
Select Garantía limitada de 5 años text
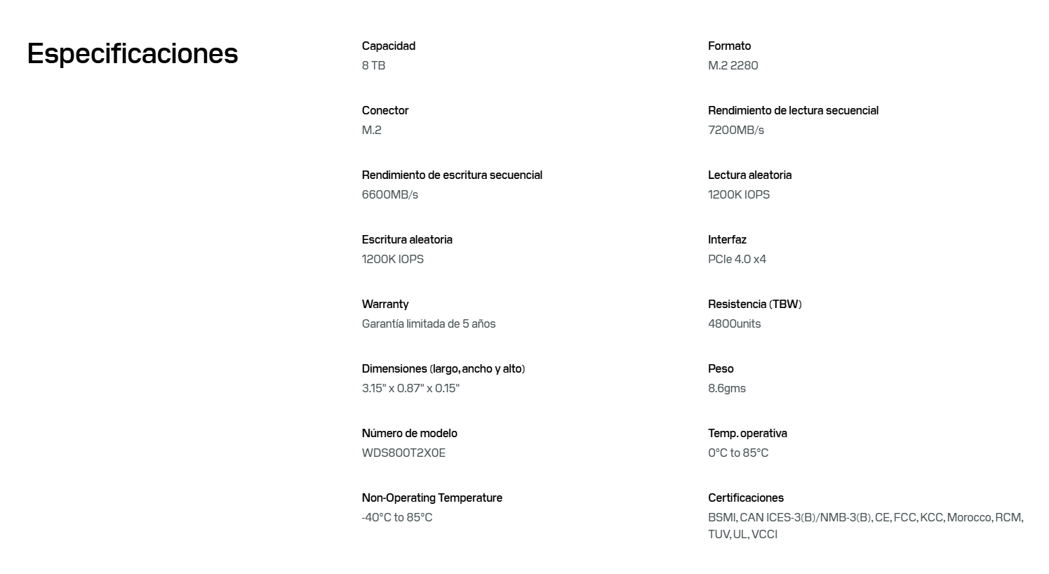point(429,323)
